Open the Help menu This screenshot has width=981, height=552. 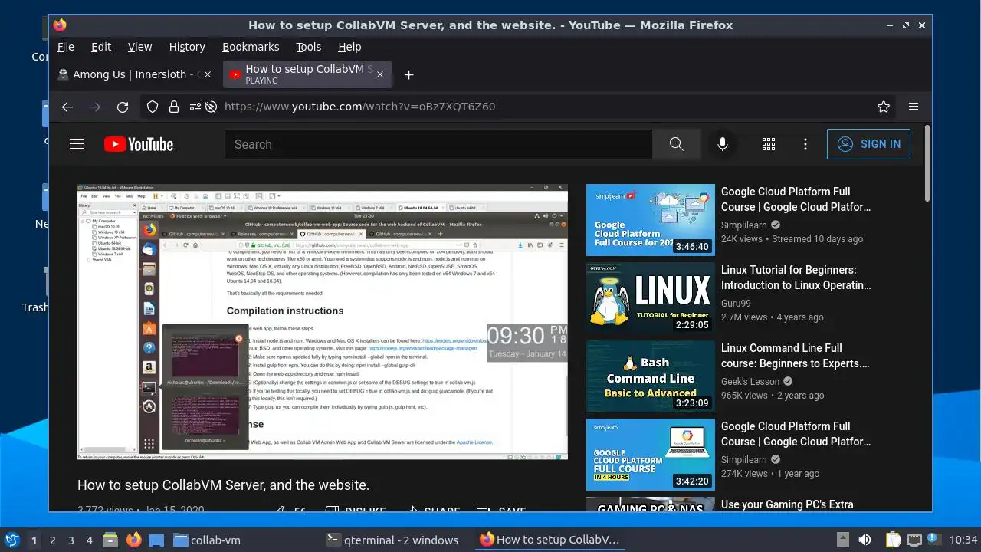click(x=349, y=47)
